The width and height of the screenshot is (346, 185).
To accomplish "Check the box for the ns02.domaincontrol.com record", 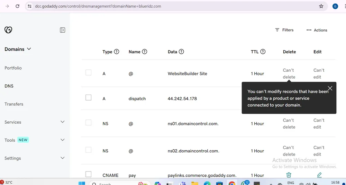I will (x=88, y=150).
